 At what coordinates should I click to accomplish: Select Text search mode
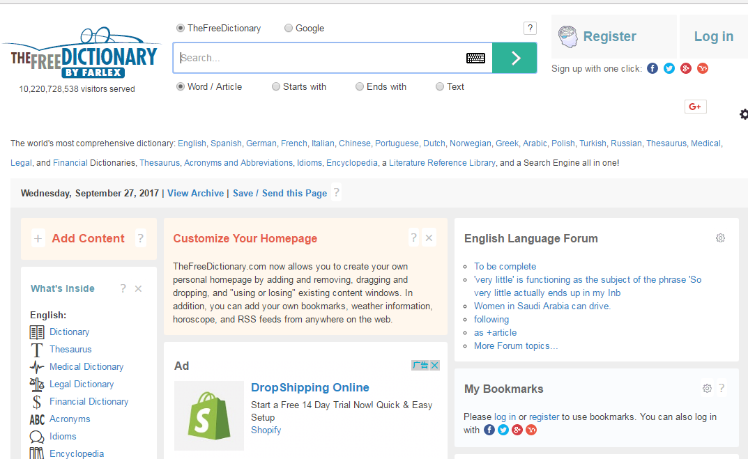(x=441, y=87)
